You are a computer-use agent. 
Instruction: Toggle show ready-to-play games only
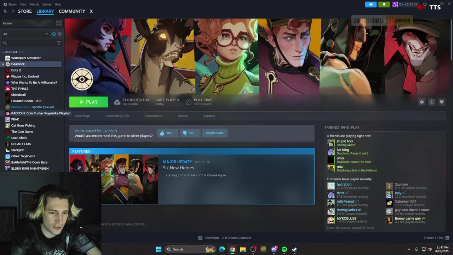60,34
